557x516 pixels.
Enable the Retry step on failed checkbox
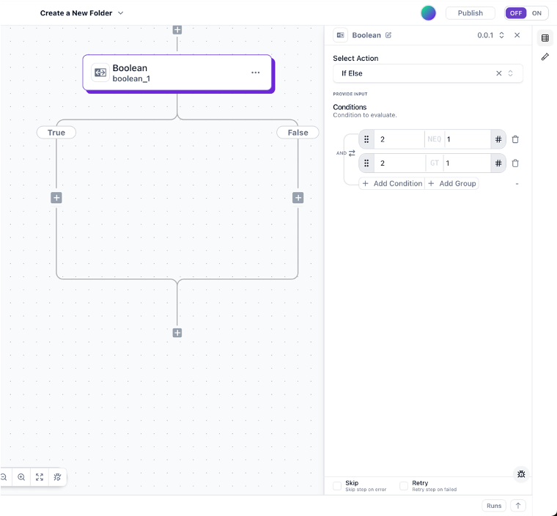[x=404, y=486]
